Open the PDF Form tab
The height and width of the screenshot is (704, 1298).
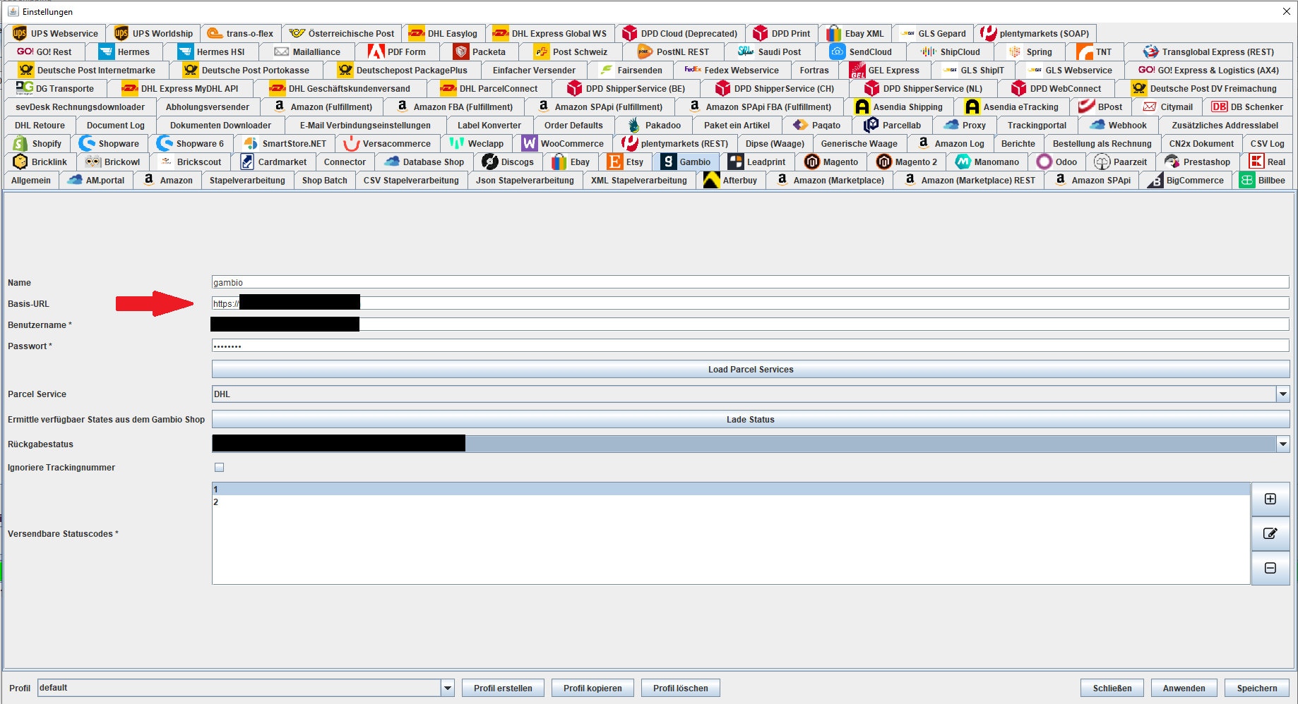click(x=398, y=51)
